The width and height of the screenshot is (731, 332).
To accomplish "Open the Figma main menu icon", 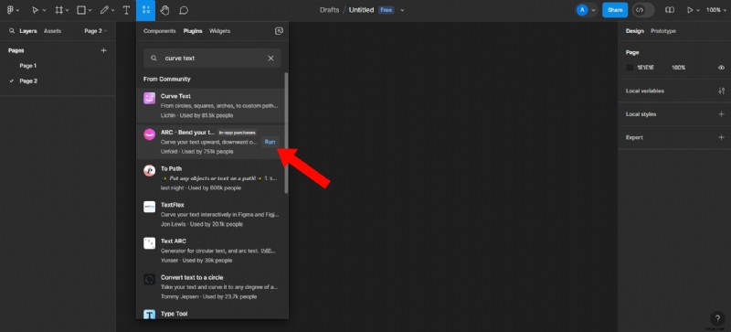I will 10,10.
